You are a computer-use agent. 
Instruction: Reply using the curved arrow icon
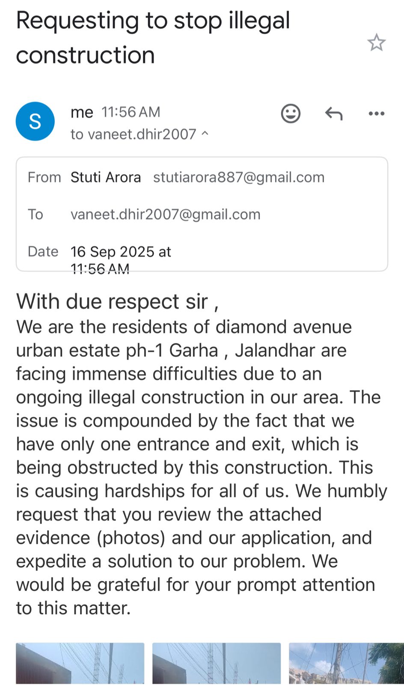(x=334, y=113)
